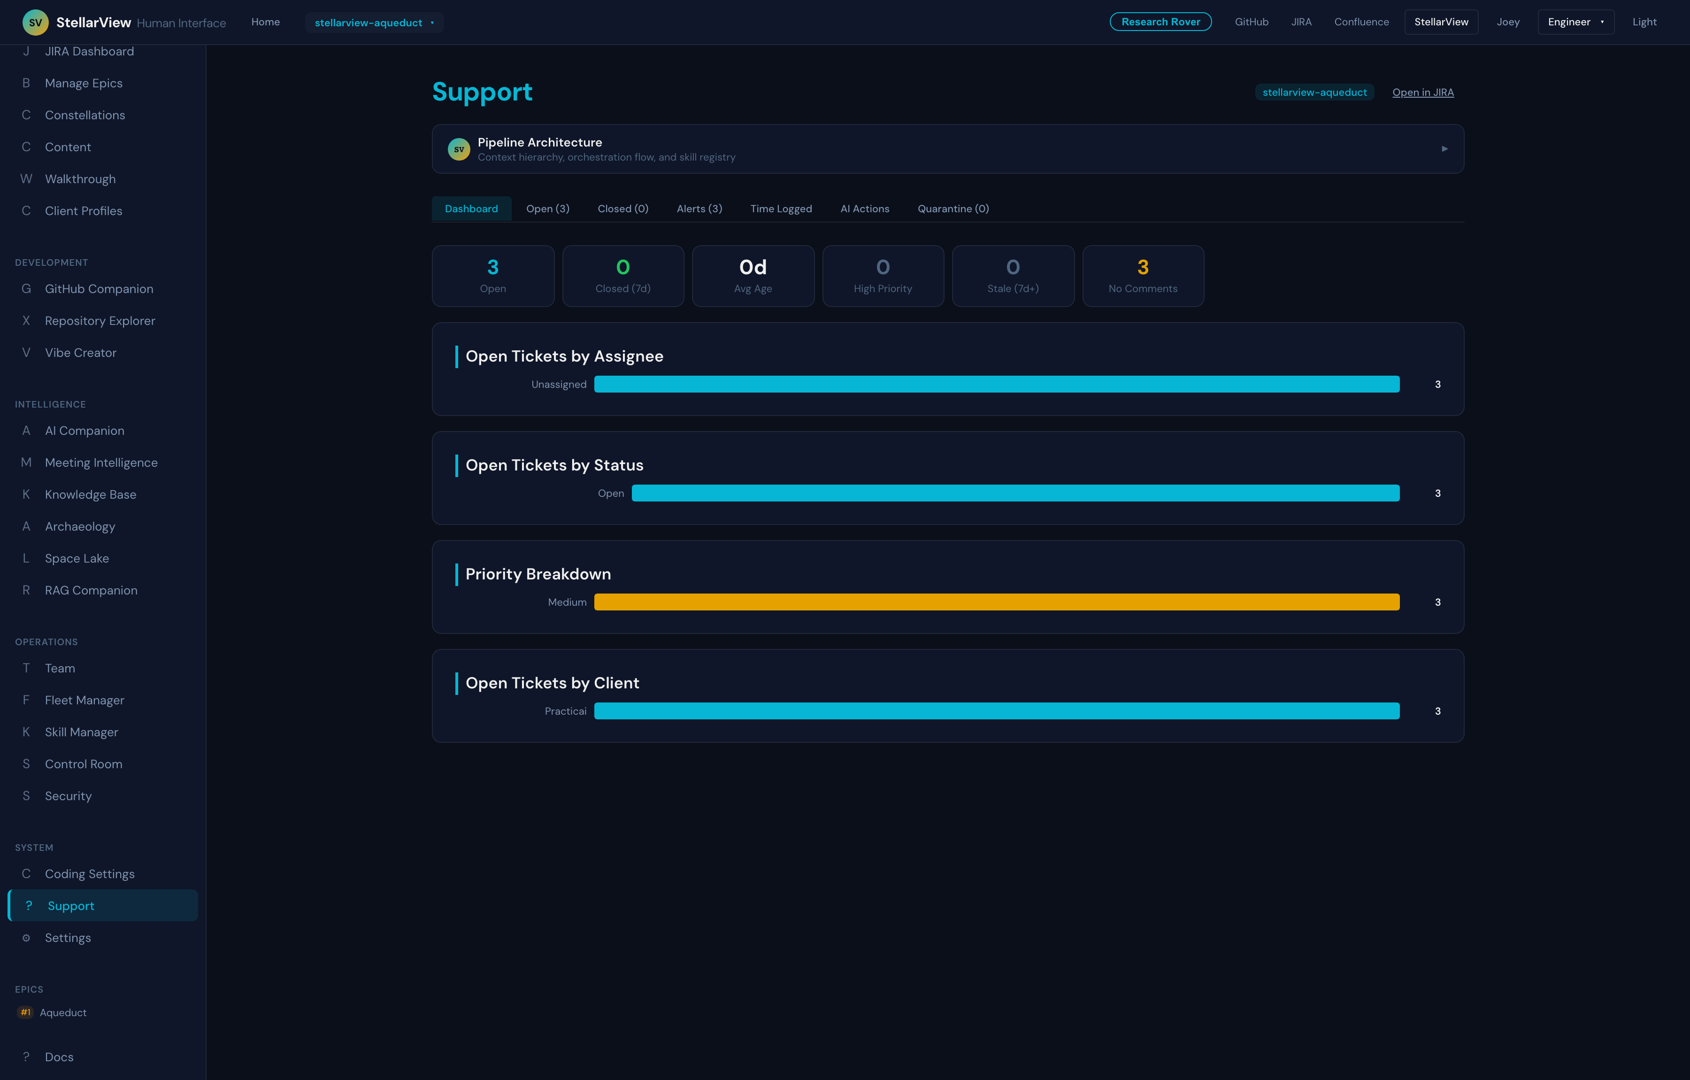The image size is (1690, 1080).
Task: Click the Medium priority orange bar
Action: pyautogui.click(x=997, y=602)
